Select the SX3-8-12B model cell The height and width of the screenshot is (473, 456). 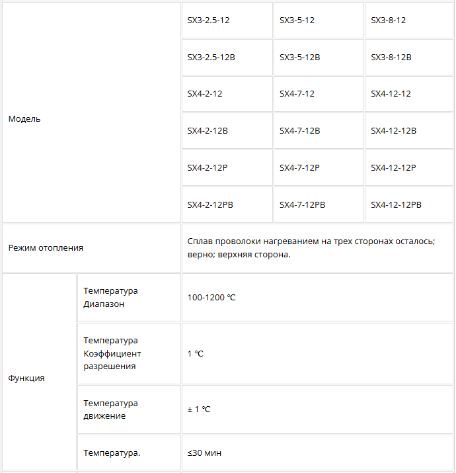[391, 58]
